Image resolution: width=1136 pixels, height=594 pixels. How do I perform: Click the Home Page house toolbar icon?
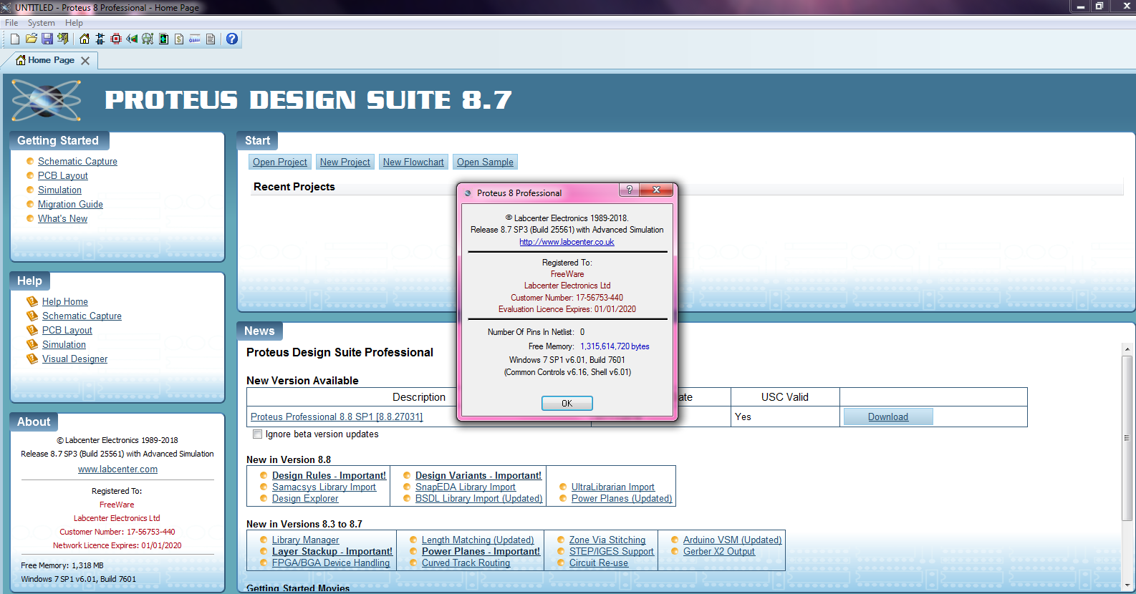(x=85, y=39)
